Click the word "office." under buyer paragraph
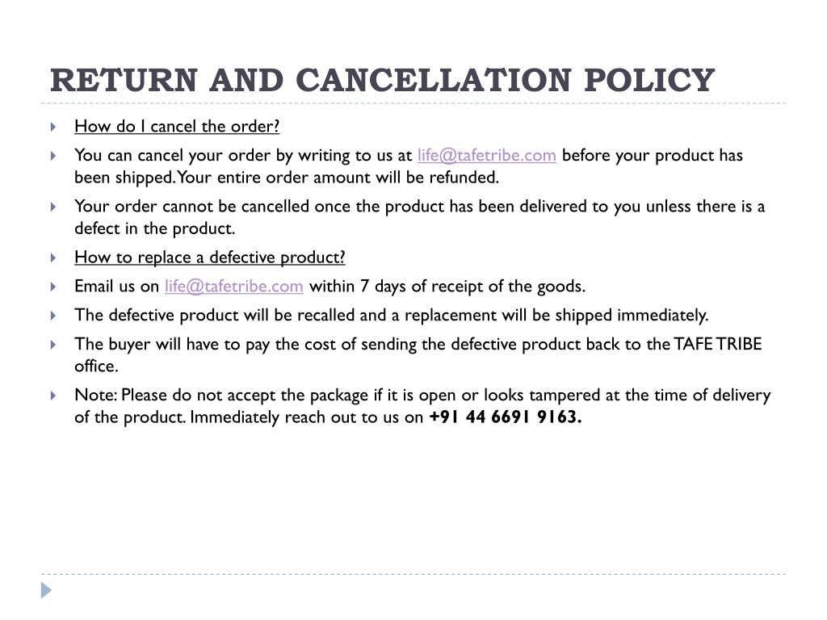This screenshot has width=827, height=620. [x=96, y=366]
